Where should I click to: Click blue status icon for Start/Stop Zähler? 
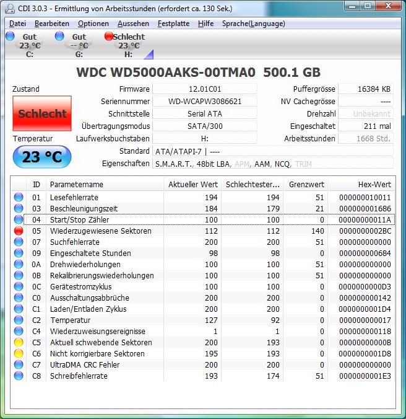click(19, 219)
